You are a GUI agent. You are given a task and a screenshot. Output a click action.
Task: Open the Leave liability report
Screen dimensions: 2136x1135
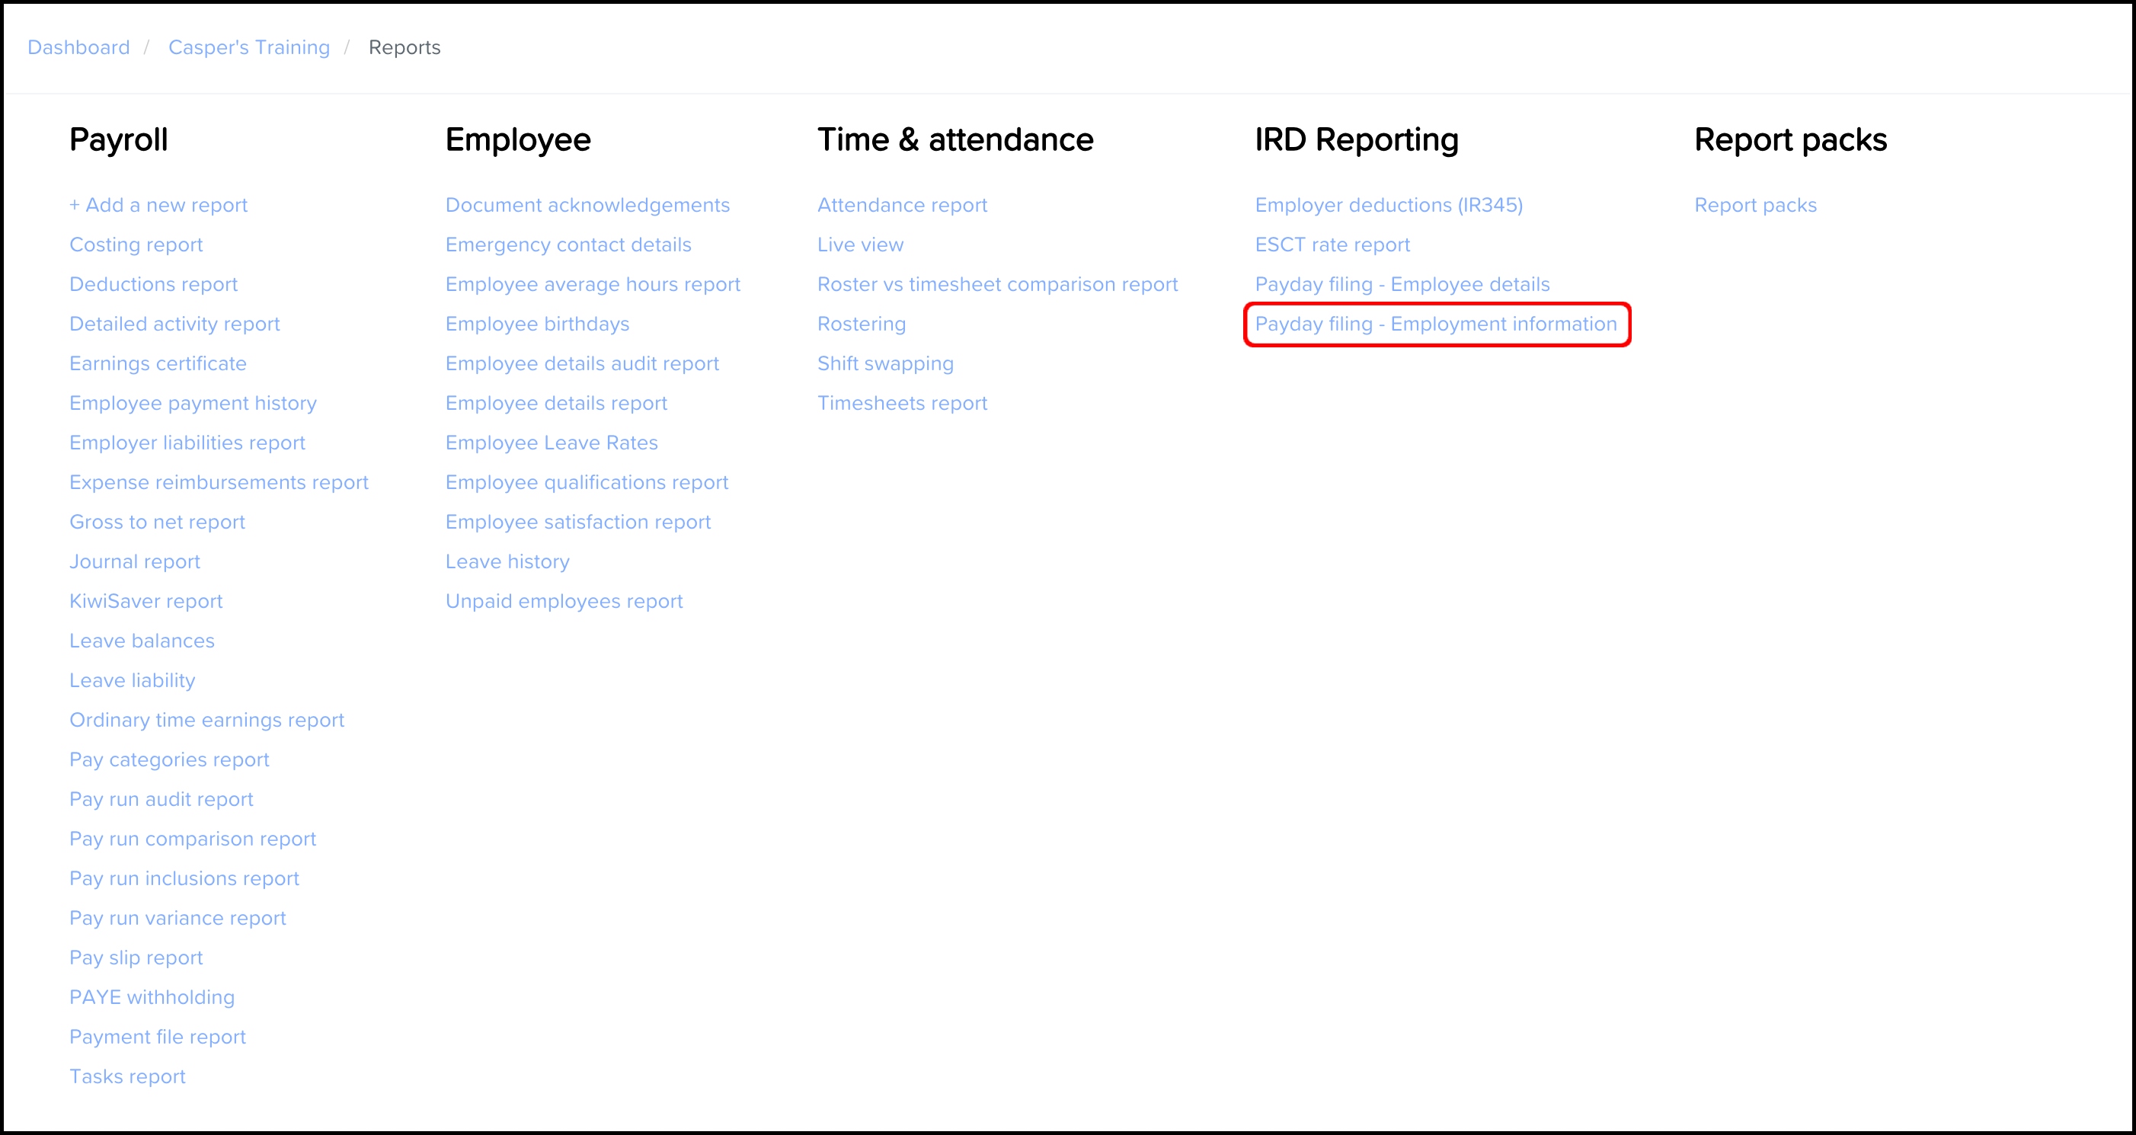(x=133, y=681)
